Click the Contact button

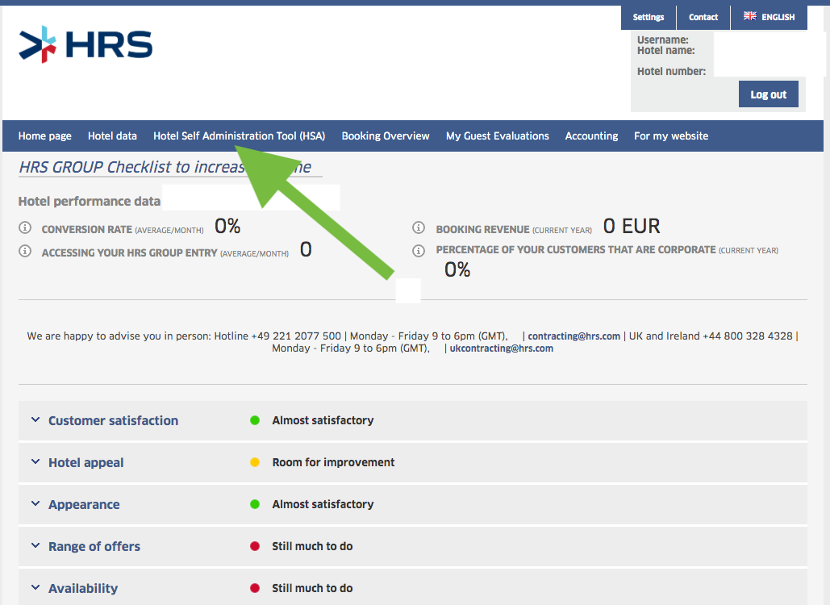(703, 18)
